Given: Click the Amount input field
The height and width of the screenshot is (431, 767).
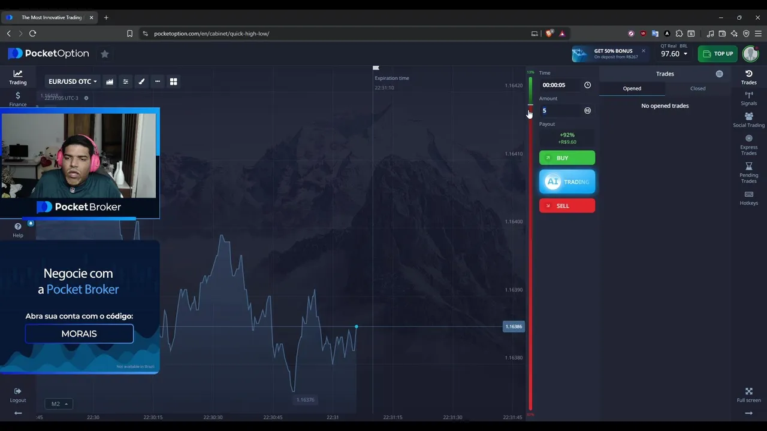Looking at the screenshot, I should (x=560, y=111).
